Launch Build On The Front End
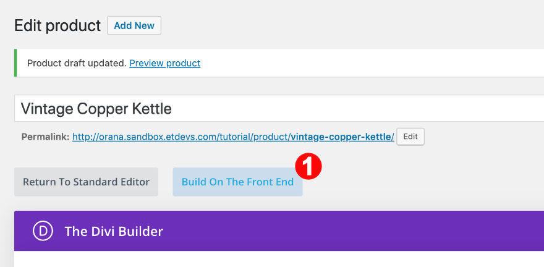Viewport: 544px width, 267px height. (x=237, y=182)
